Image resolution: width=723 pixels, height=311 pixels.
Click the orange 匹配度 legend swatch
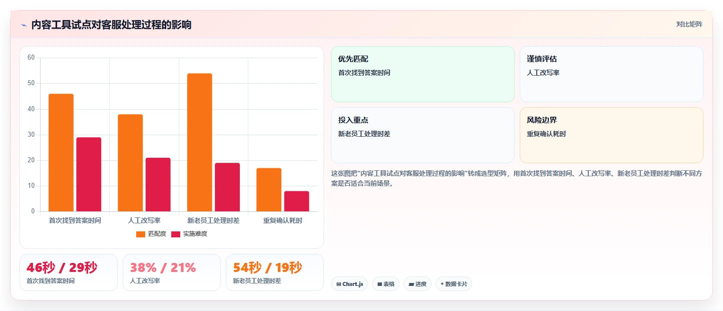point(141,234)
